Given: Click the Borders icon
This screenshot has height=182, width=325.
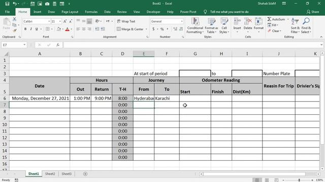Looking at the screenshot, I should (47, 29).
